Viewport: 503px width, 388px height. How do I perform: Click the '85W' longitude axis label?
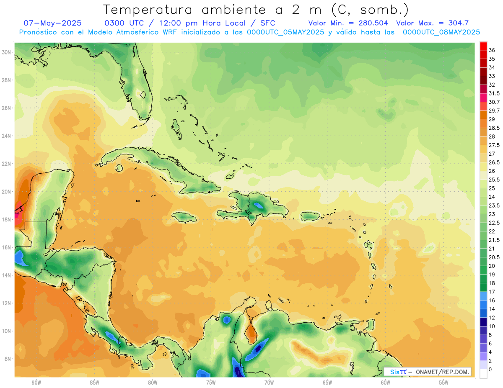(94, 383)
